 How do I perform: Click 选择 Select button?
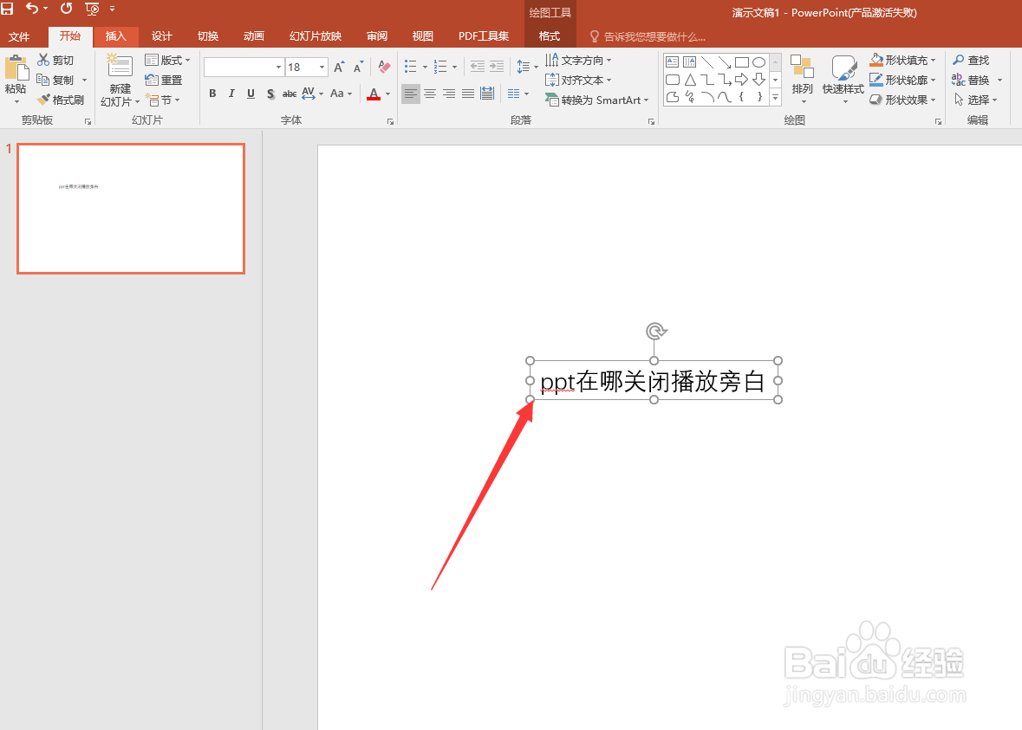(x=975, y=100)
